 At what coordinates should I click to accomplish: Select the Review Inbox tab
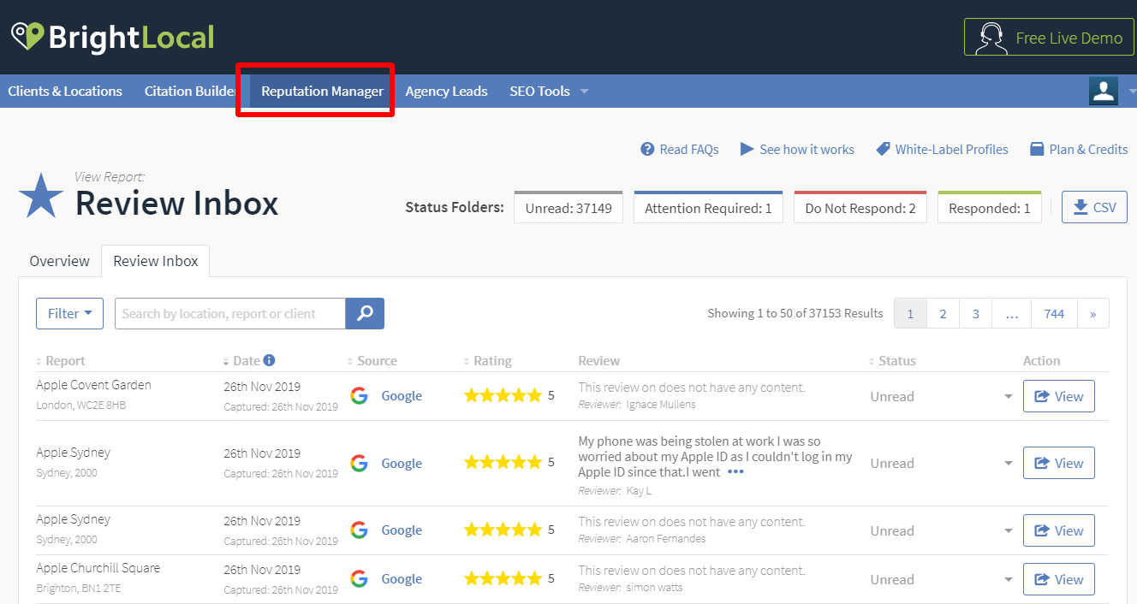coord(156,261)
